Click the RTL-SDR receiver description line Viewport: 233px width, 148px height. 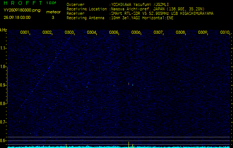click(x=162, y=13)
